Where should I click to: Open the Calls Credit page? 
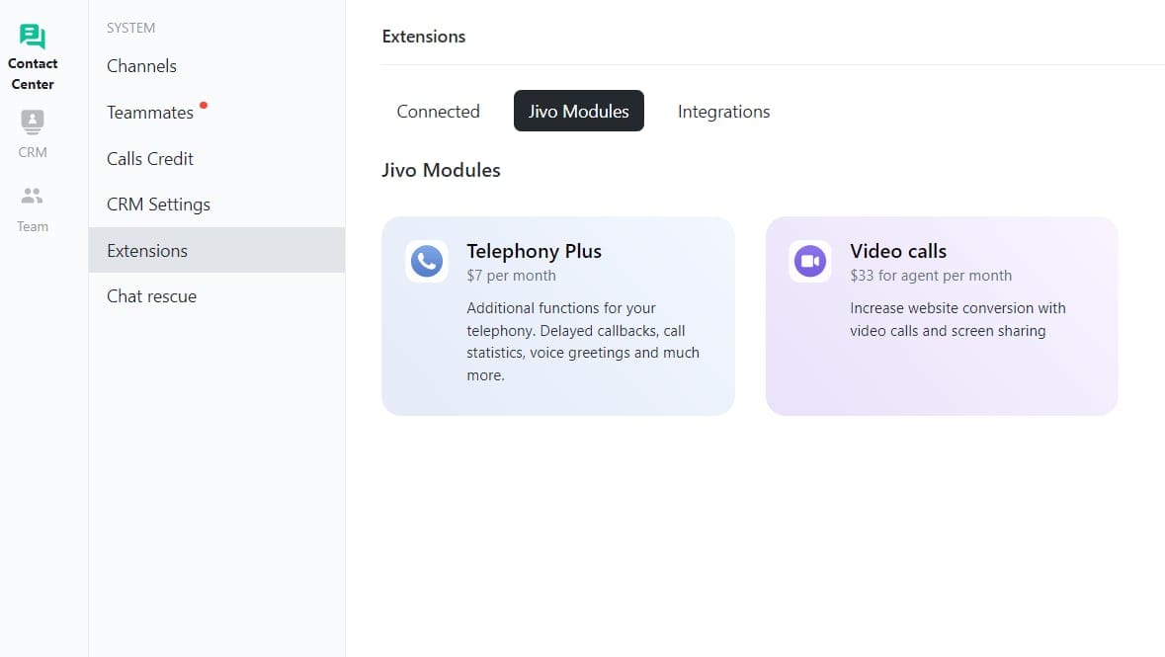click(150, 159)
